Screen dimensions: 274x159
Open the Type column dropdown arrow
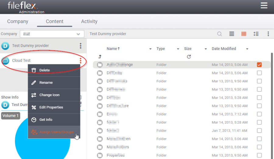(178, 49)
